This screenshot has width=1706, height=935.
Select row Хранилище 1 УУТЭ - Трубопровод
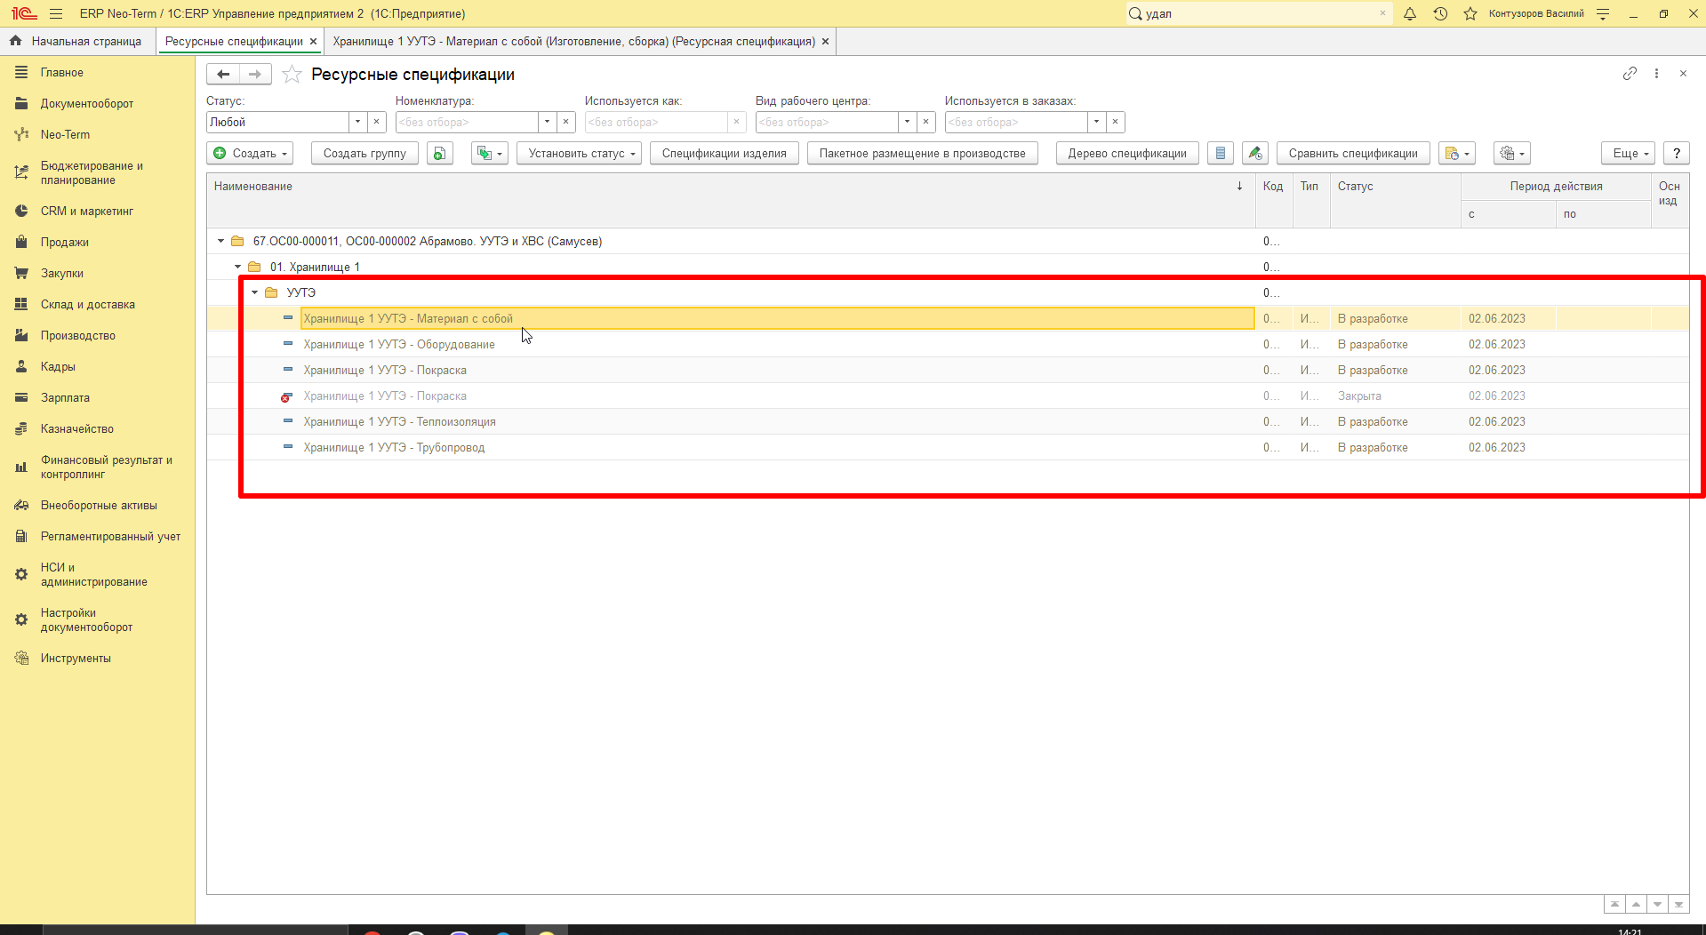coord(948,447)
